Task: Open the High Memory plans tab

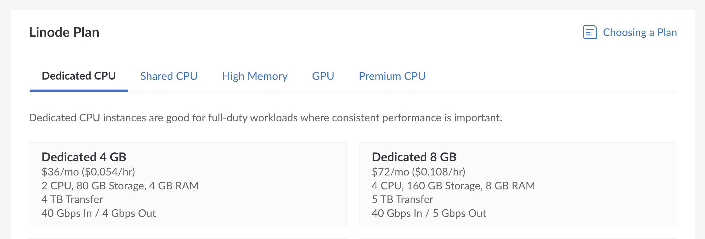Action: coord(255,76)
